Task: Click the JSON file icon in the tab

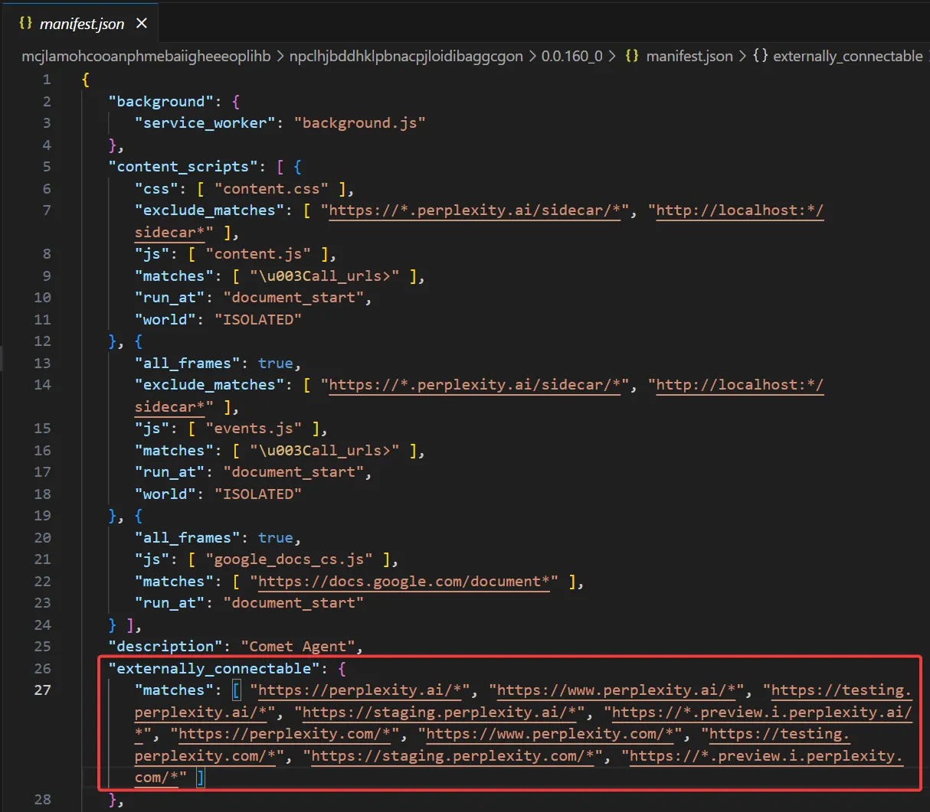Action: click(x=25, y=23)
